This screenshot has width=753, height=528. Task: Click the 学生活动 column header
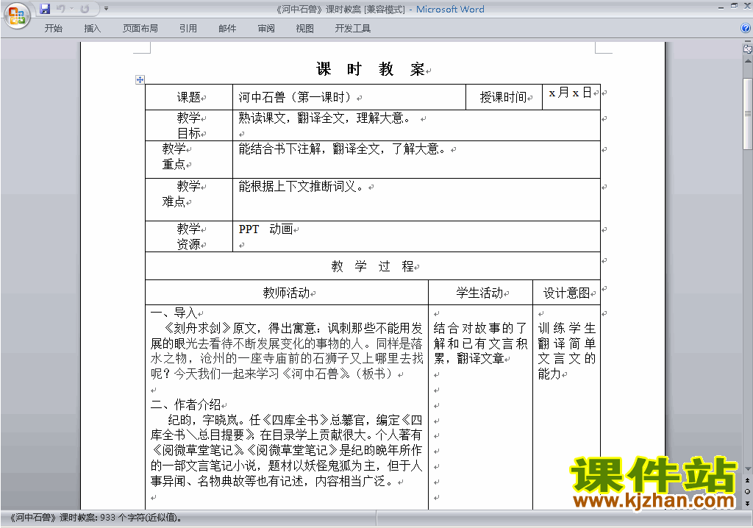479,293
